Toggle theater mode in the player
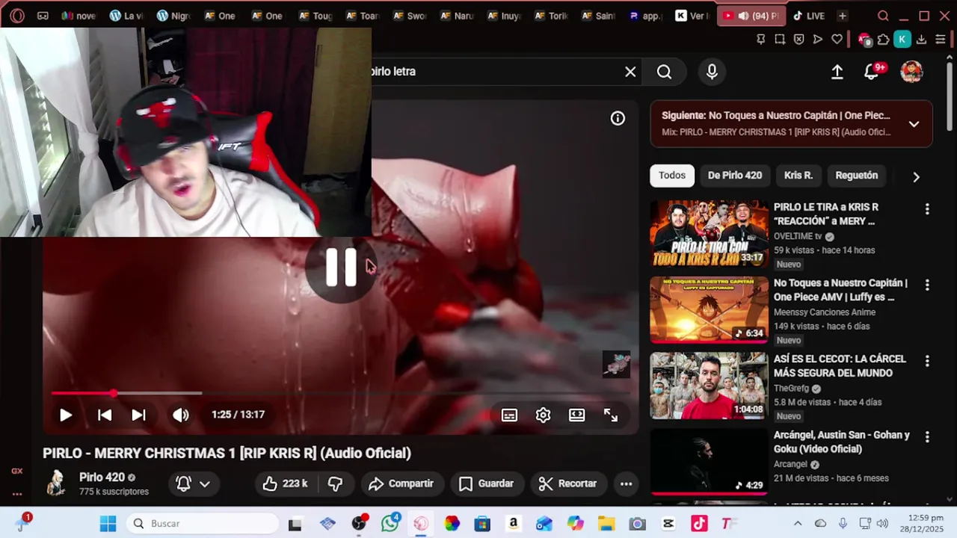Screen dimensions: 957x538 576,415
